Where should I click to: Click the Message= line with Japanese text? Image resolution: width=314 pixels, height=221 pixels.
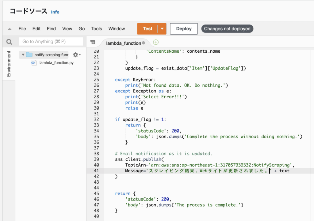click(x=207, y=171)
